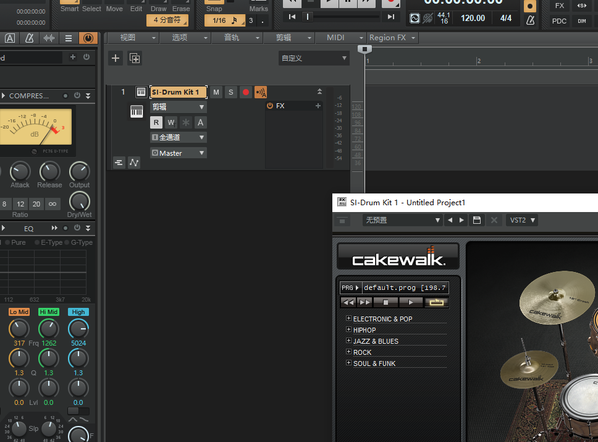The image size is (598, 442).
Task: Select compressor ratio 12
Action: 20,204
